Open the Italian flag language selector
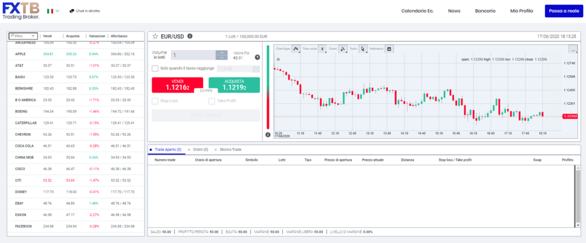 click(53, 11)
